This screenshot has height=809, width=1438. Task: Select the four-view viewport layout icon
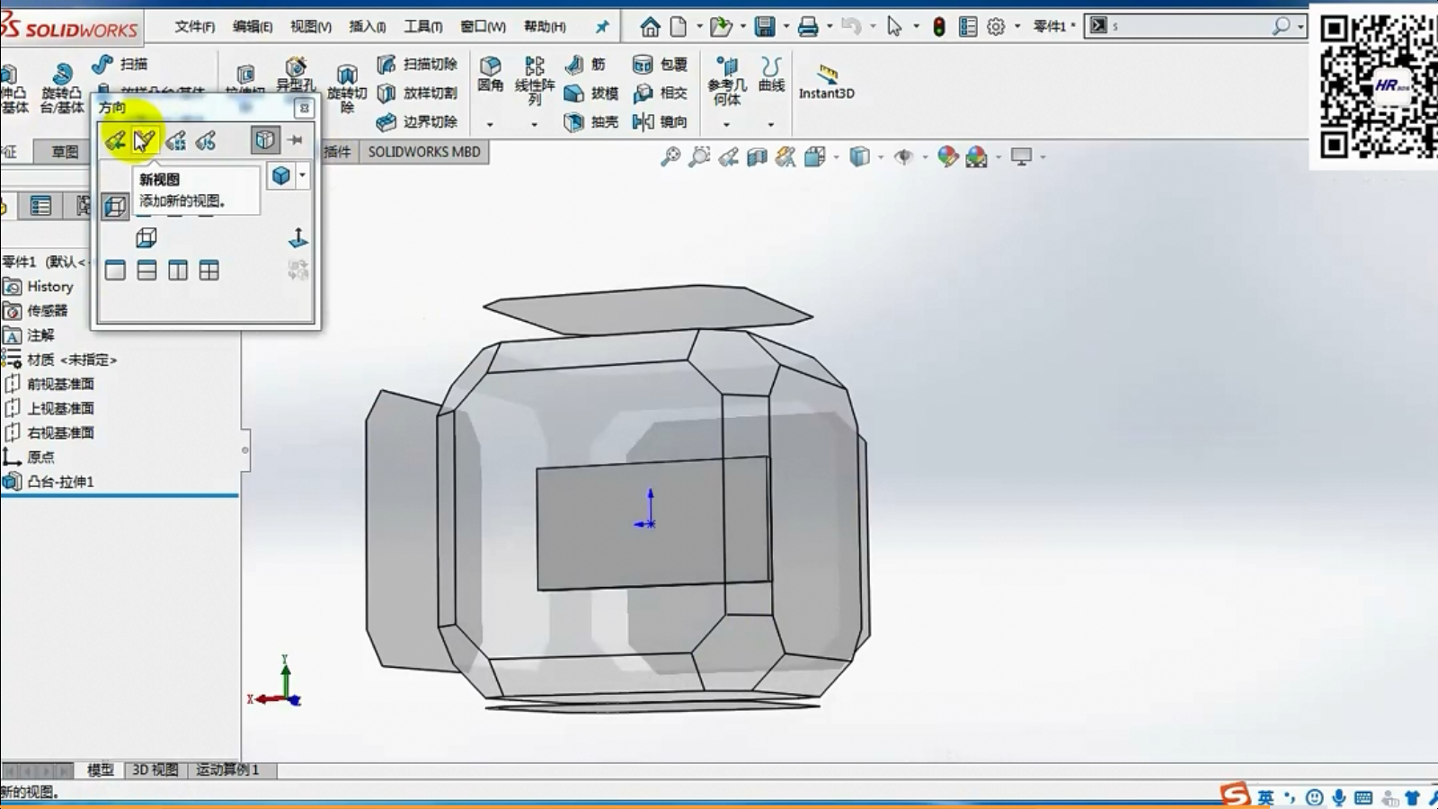pyautogui.click(x=209, y=271)
